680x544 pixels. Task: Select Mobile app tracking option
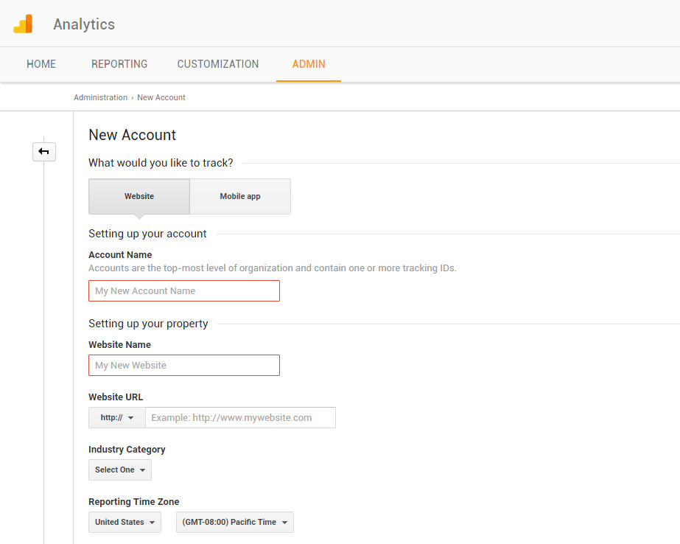tap(240, 196)
